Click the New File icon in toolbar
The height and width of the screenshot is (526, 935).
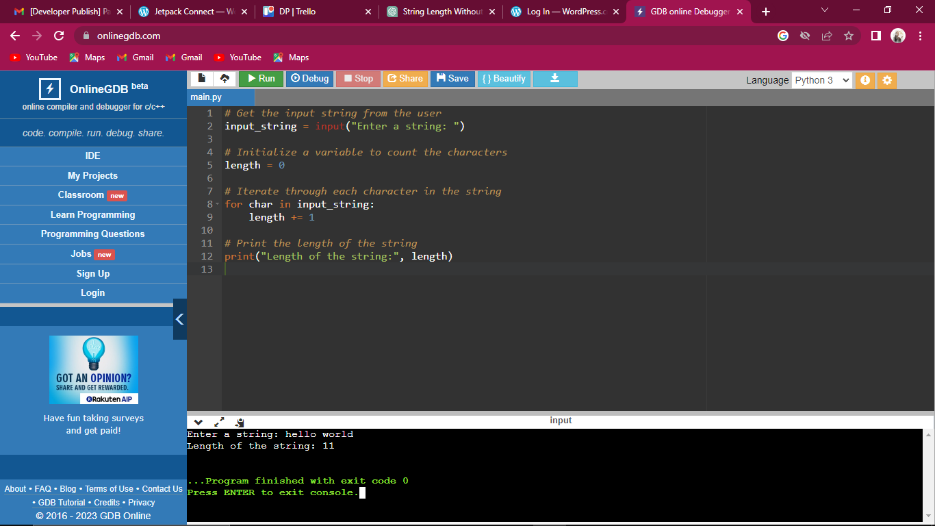pos(201,79)
